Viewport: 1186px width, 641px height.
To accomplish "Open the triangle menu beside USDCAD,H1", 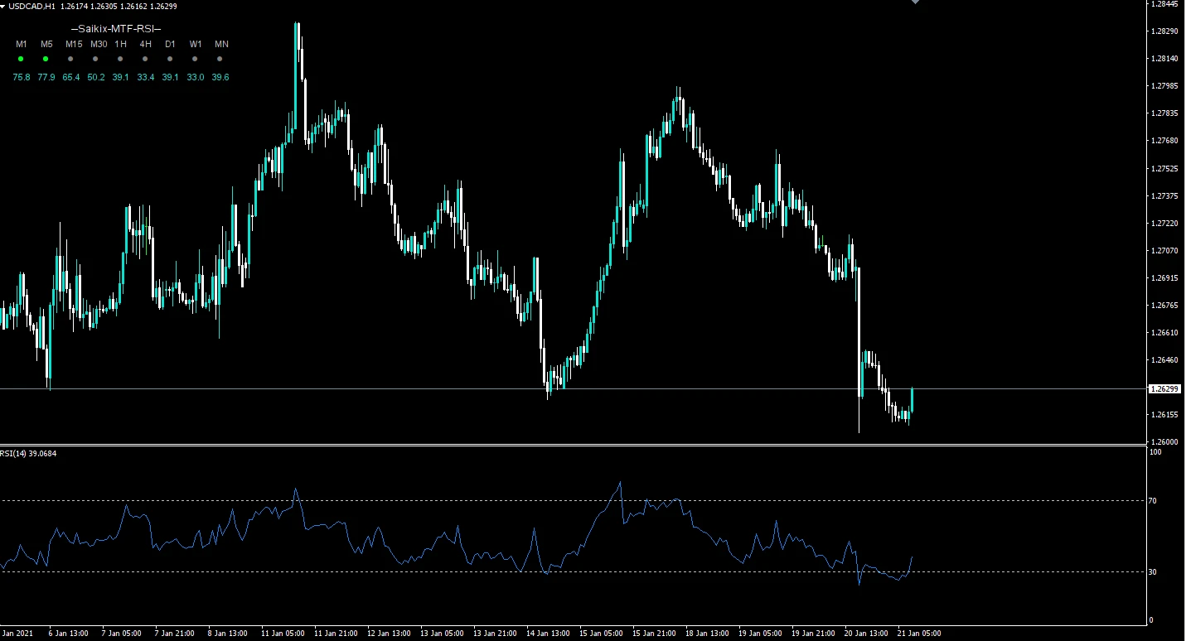I will (4, 7).
